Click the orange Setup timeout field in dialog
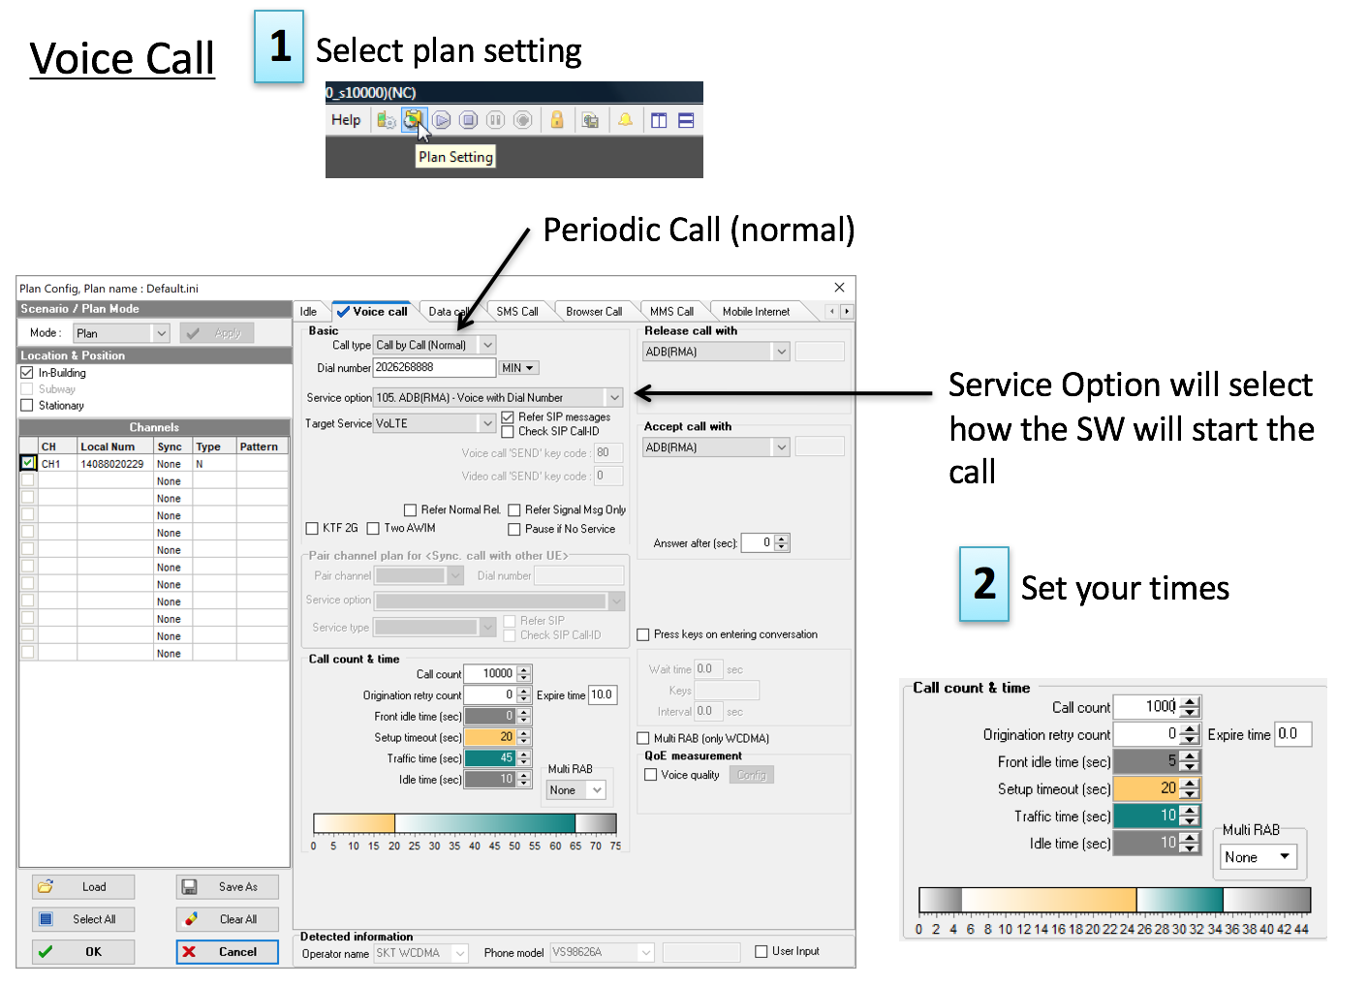The width and height of the screenshot is (1368, 986). click(490, 737)
